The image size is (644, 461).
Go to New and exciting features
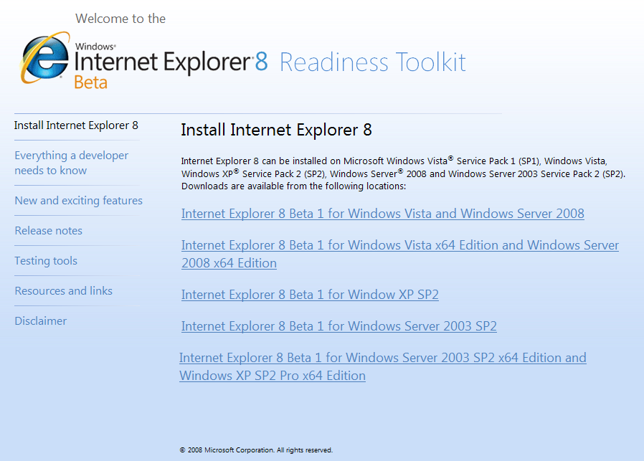coord(78,200)
